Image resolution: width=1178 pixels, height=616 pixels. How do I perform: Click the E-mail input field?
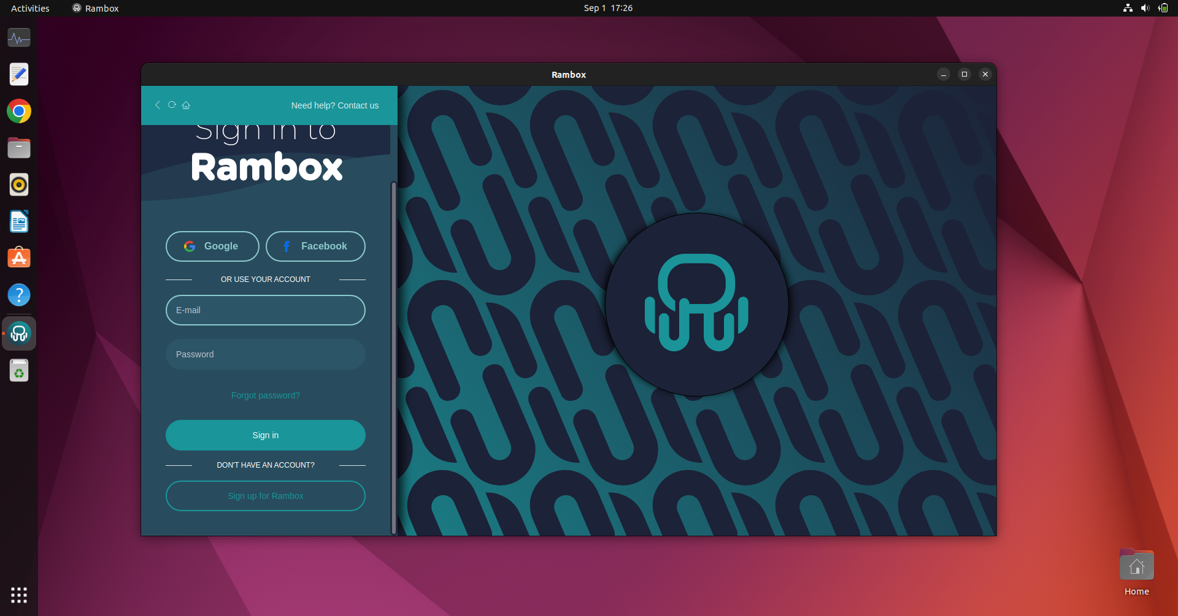coord(265,310)
